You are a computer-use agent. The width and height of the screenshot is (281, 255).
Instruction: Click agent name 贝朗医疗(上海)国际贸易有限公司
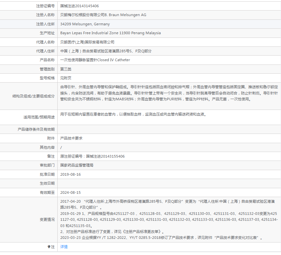87,42
